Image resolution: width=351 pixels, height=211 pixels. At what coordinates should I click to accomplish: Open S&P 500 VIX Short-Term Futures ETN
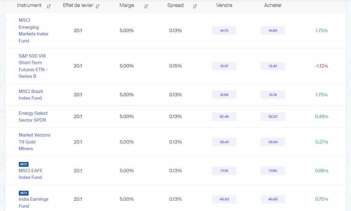pos(33,66)
